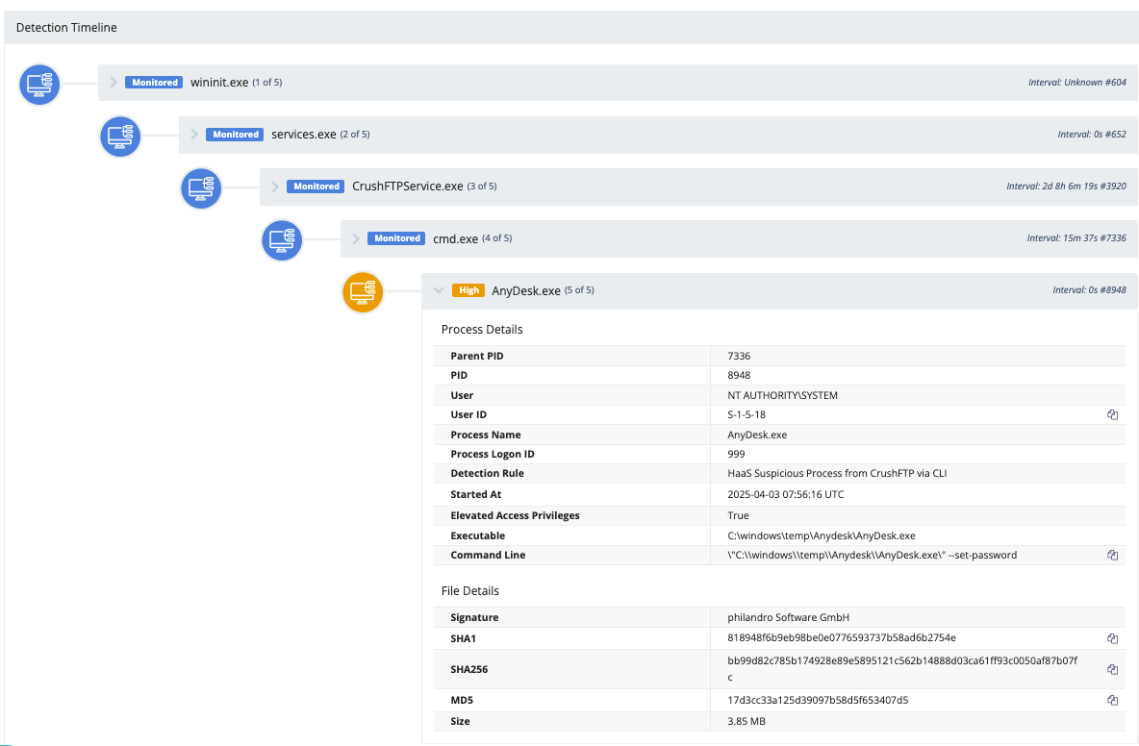
Task: Click the Monitored badge on cmd.exe
Action: click(396, 238)
